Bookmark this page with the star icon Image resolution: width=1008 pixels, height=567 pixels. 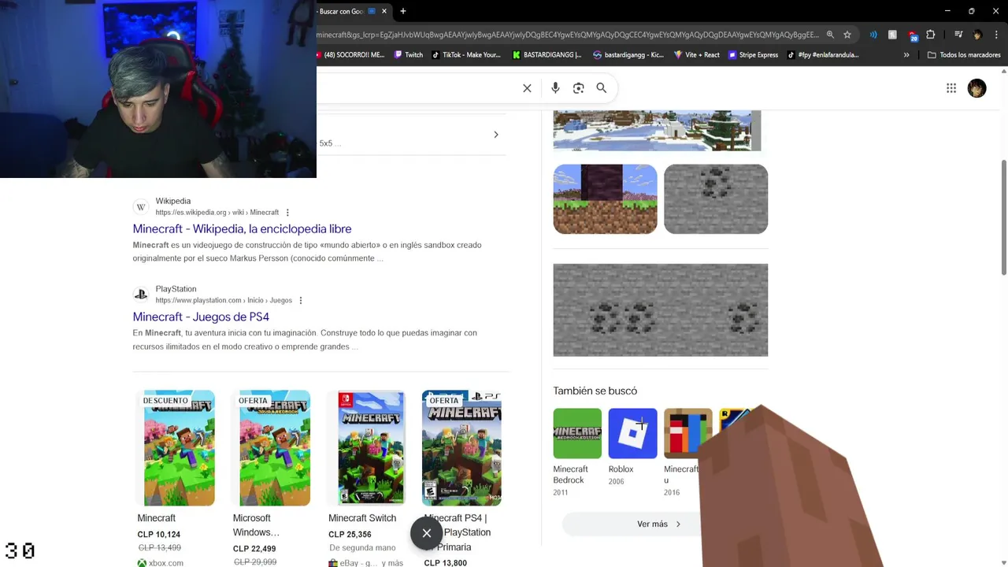[x=847, y=35]
